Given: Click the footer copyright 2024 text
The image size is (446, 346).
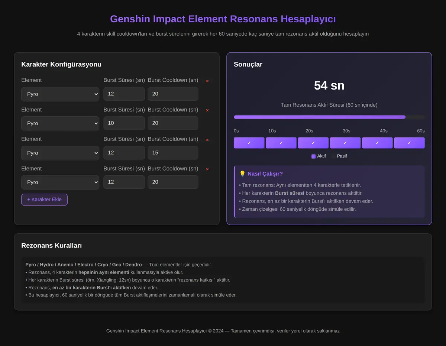Looking at the screenshot, I should pyautogui.click(x=223, y=331).
